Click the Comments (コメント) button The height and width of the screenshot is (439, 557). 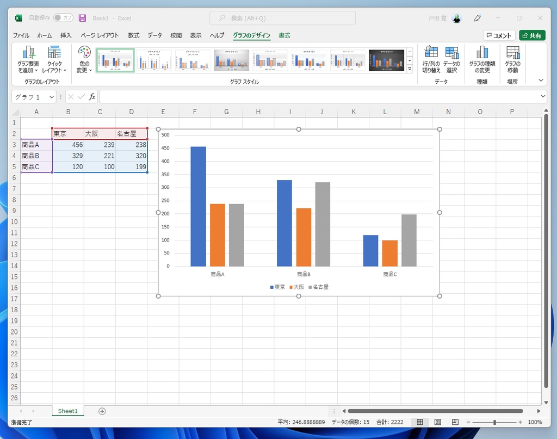point(499,35)
